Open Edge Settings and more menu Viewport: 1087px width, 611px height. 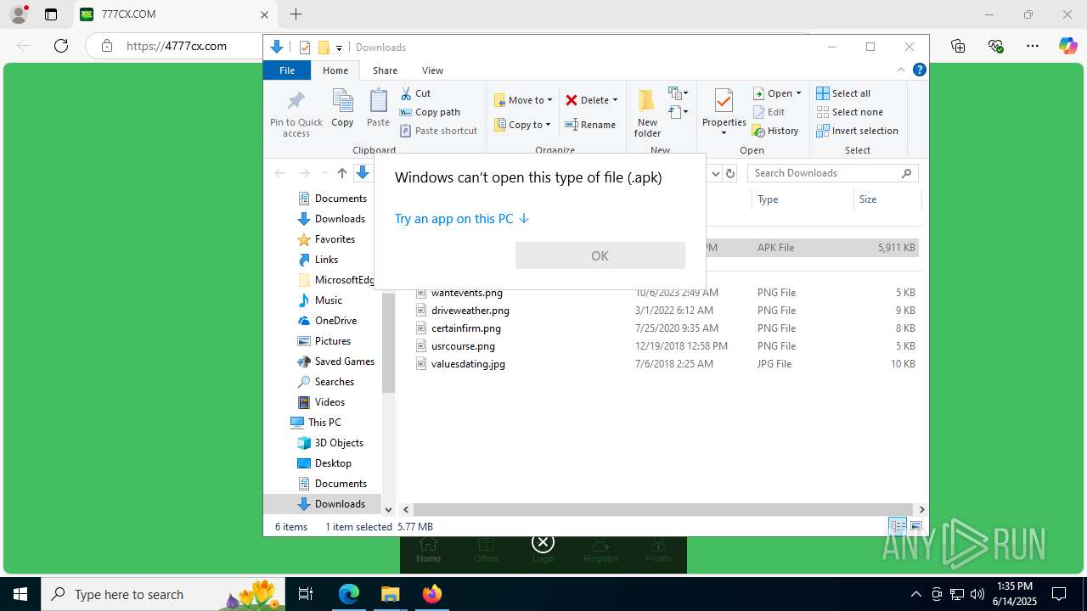(1033, 46)
